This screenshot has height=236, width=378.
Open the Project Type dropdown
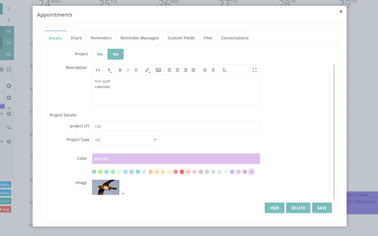125,140
